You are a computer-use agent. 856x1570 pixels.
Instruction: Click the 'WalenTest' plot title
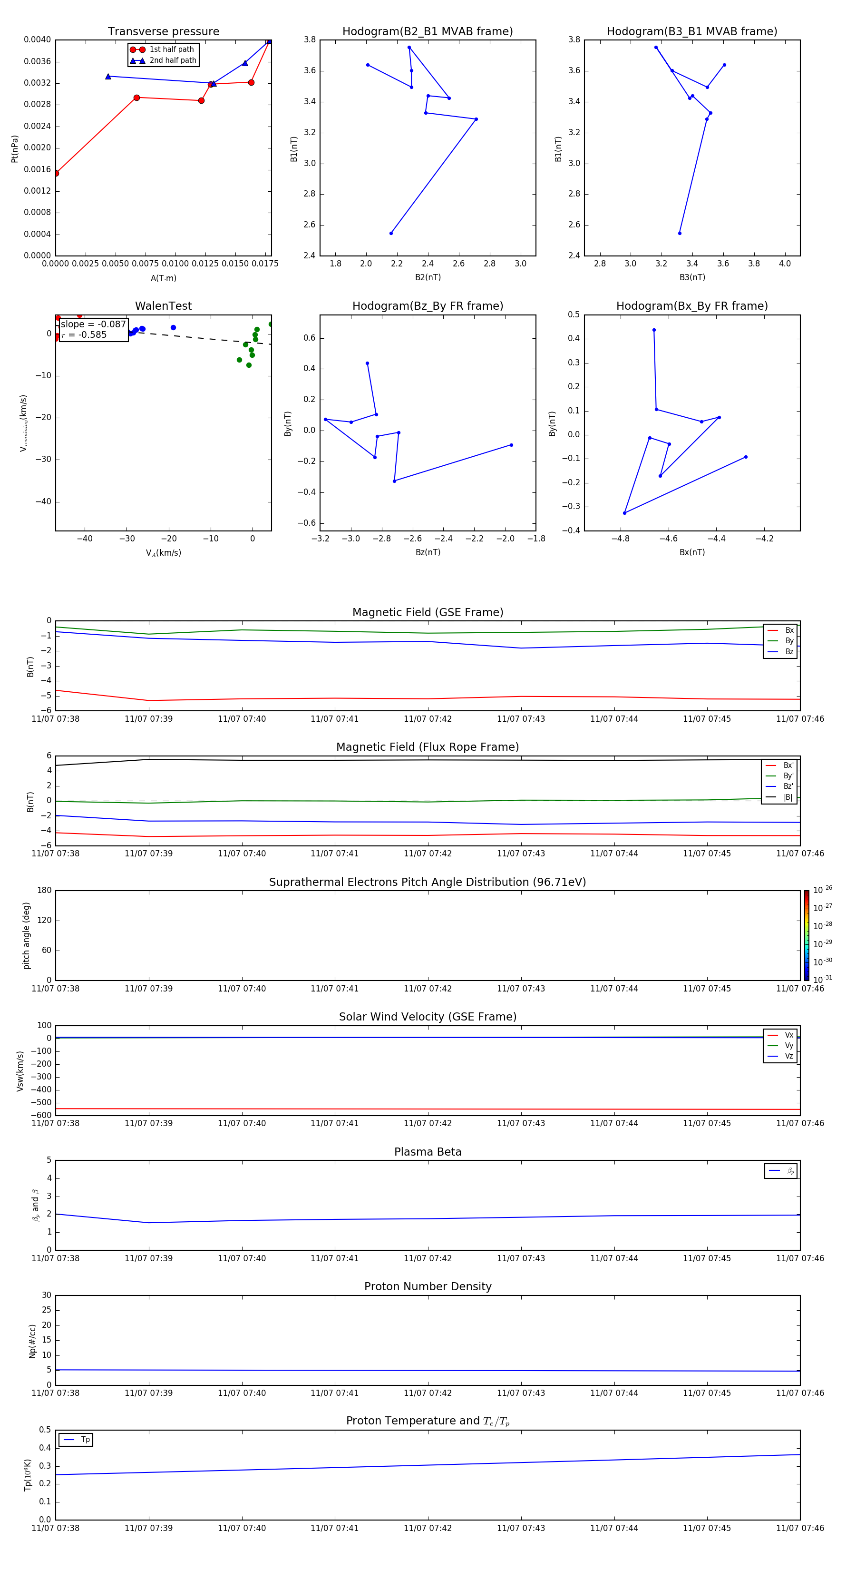tap(163, 306)
